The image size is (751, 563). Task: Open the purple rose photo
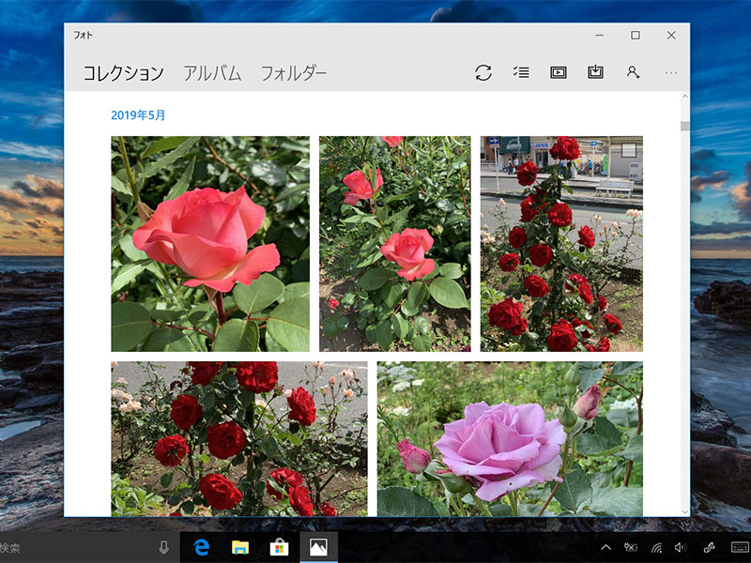pyautogui.click(x=510, y=438)
